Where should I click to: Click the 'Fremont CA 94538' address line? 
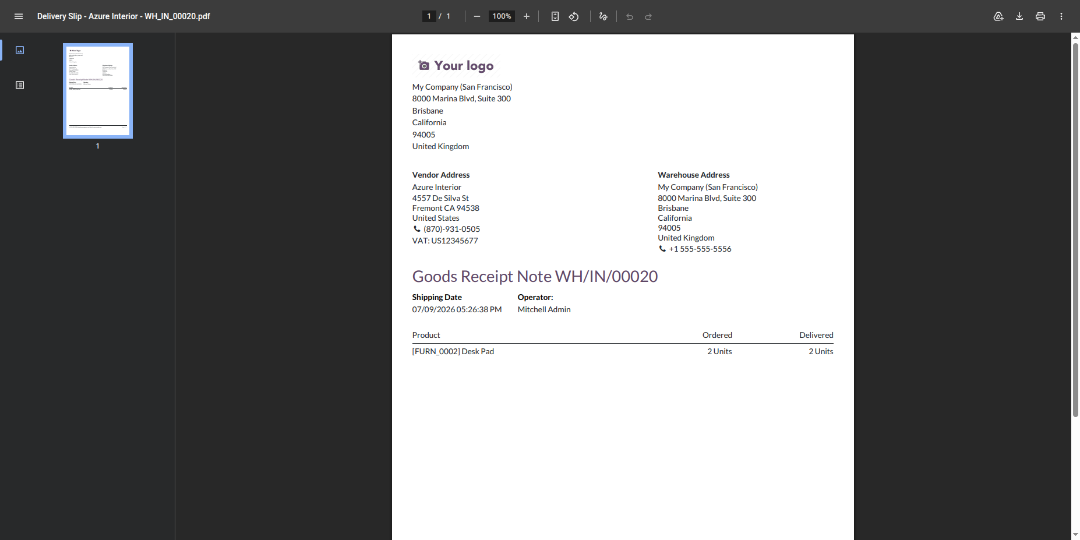click(446, 208)
